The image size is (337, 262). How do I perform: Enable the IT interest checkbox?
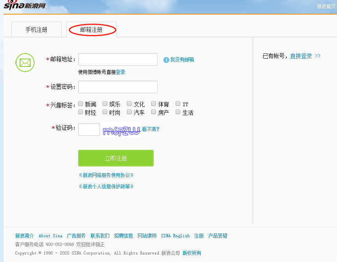178,103
